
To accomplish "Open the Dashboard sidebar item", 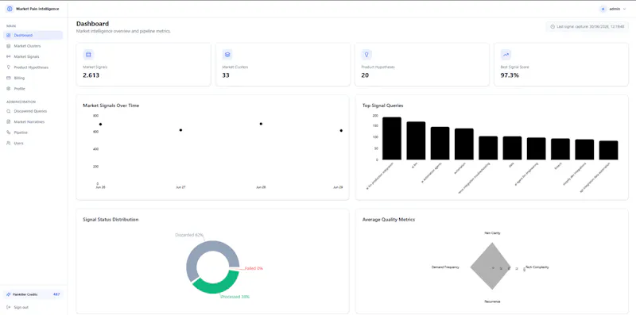I will [x=33, y=35].
